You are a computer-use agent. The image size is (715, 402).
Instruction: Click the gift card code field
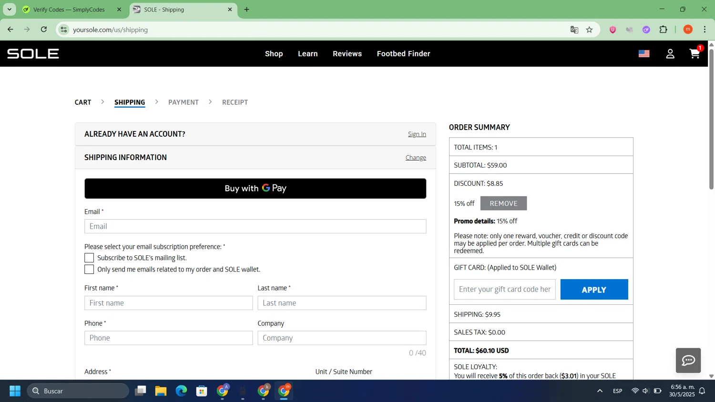coord(505,290)
